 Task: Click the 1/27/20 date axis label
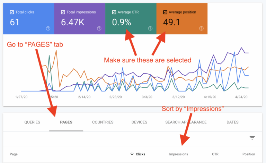coord(21,97)
